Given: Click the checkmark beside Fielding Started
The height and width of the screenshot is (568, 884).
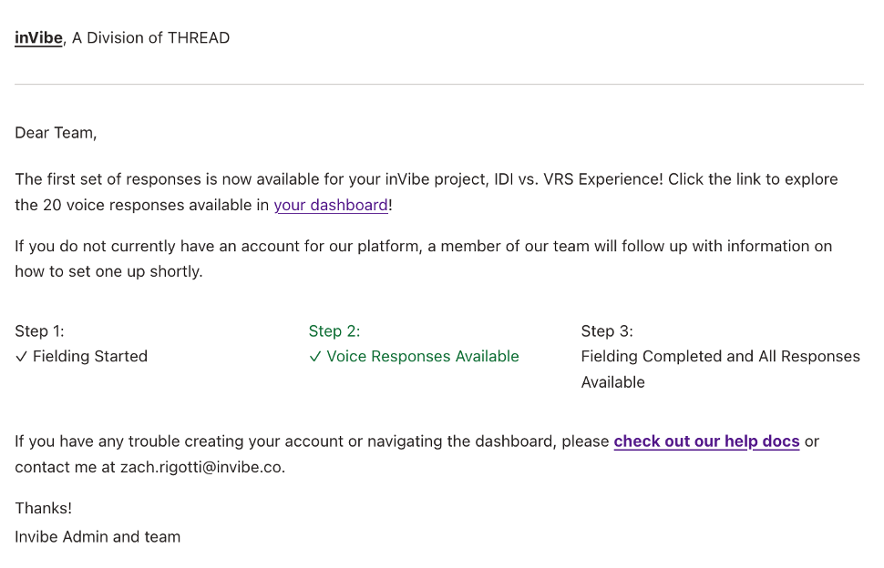Looking at the screenshot, I should coord(21,357).
